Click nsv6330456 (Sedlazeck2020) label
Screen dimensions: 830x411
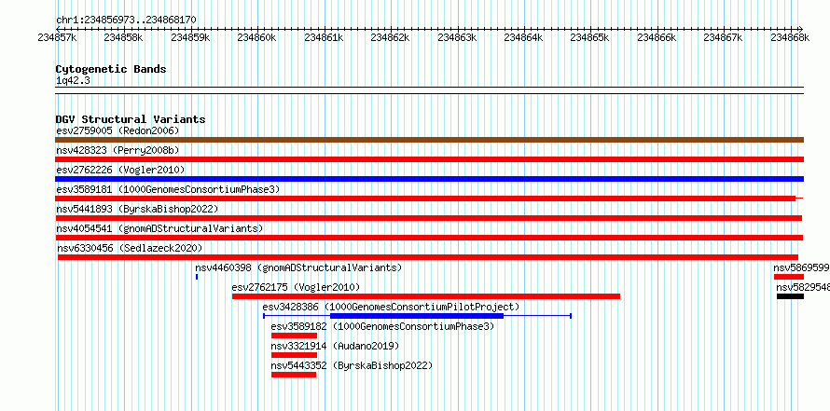point(130,248)
